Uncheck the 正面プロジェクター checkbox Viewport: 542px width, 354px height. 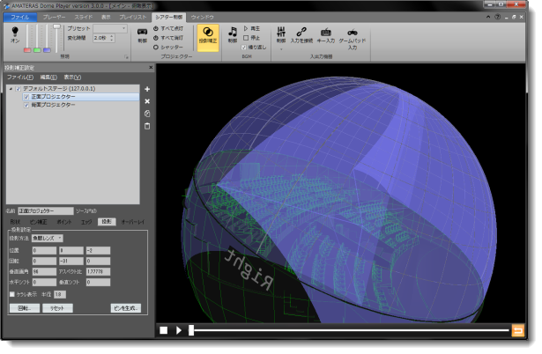[26, 97]
